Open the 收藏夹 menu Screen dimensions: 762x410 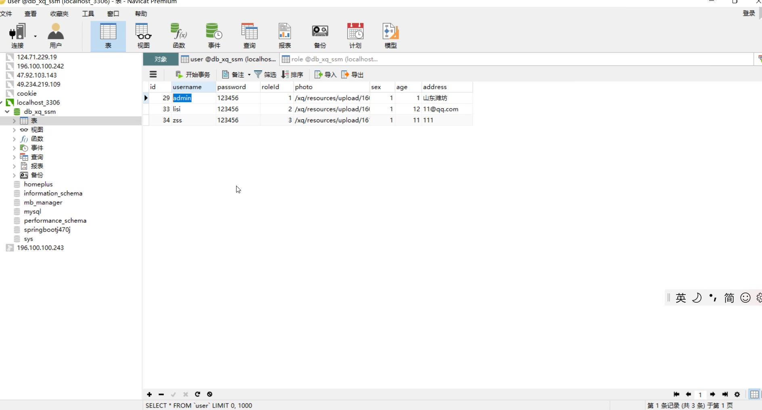click(59, 14)
